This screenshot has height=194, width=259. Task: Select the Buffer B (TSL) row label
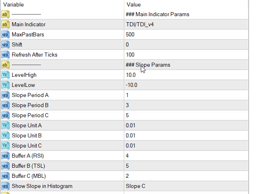(x=28, y=166)
